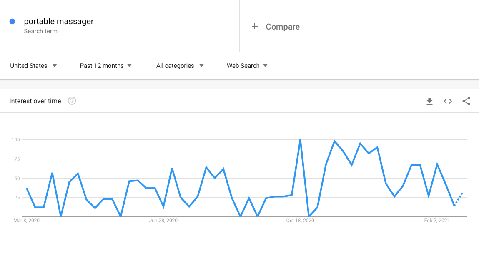The width and height of the screenshot is (479, 253).
Task: Click the Oct 18, 2020 peak point
Action: pos(300,140)
